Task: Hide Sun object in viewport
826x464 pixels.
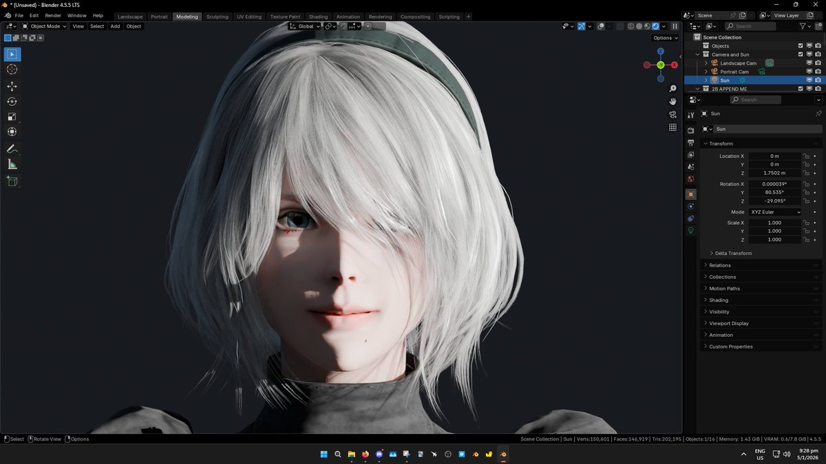Action: click(x=809, y=80)
